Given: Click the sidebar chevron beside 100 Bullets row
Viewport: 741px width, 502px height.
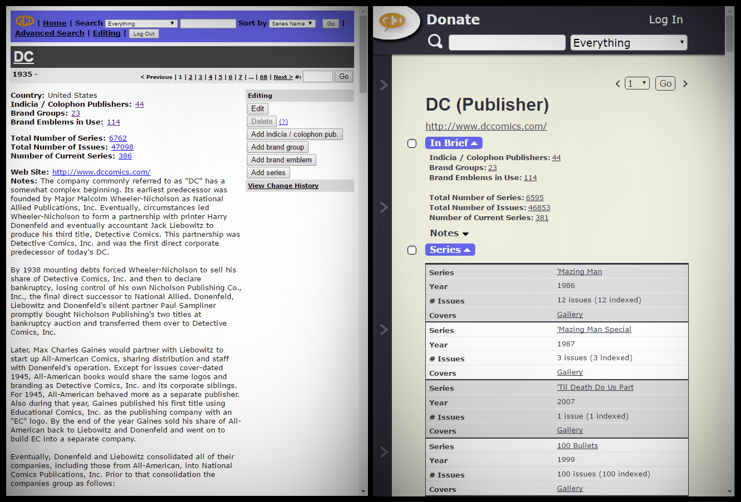Looking at the screenshot, I should coord(384,452).
